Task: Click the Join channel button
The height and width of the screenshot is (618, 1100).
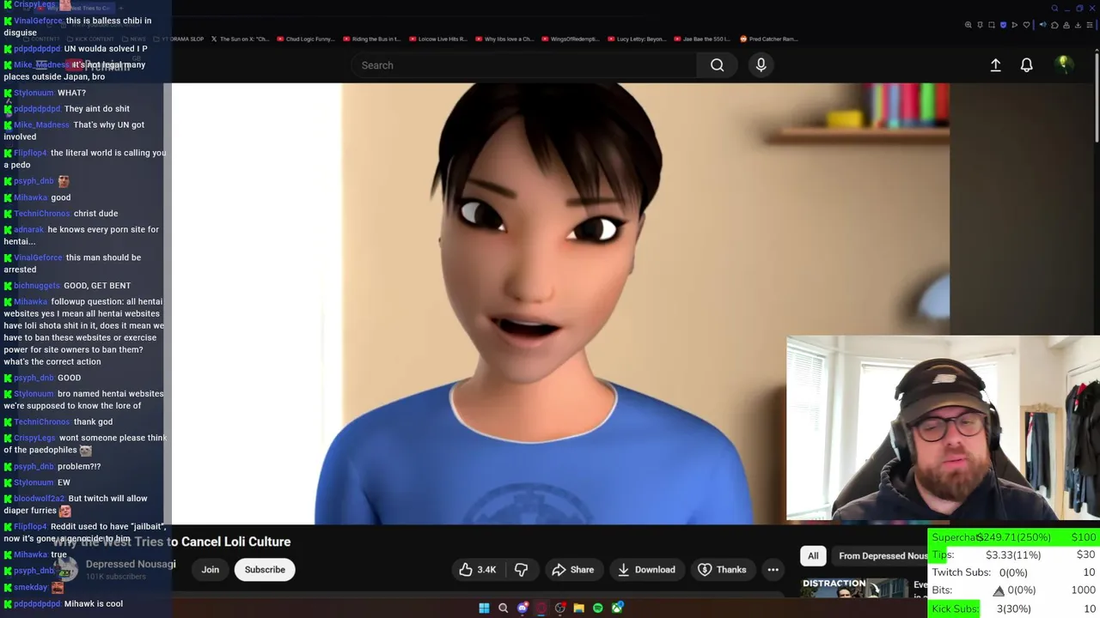Action: pyautogui.click(x=211, y=569)
